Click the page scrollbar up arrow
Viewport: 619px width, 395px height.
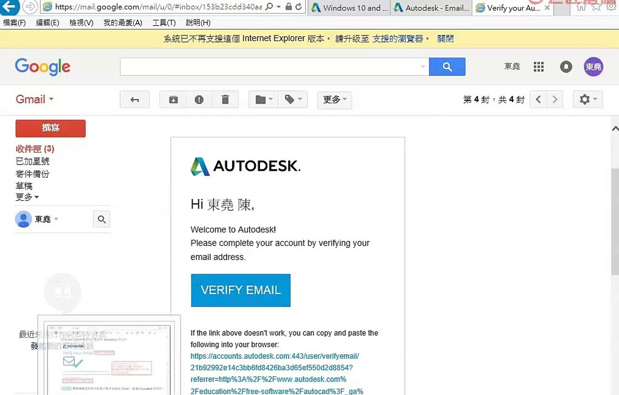615,128
